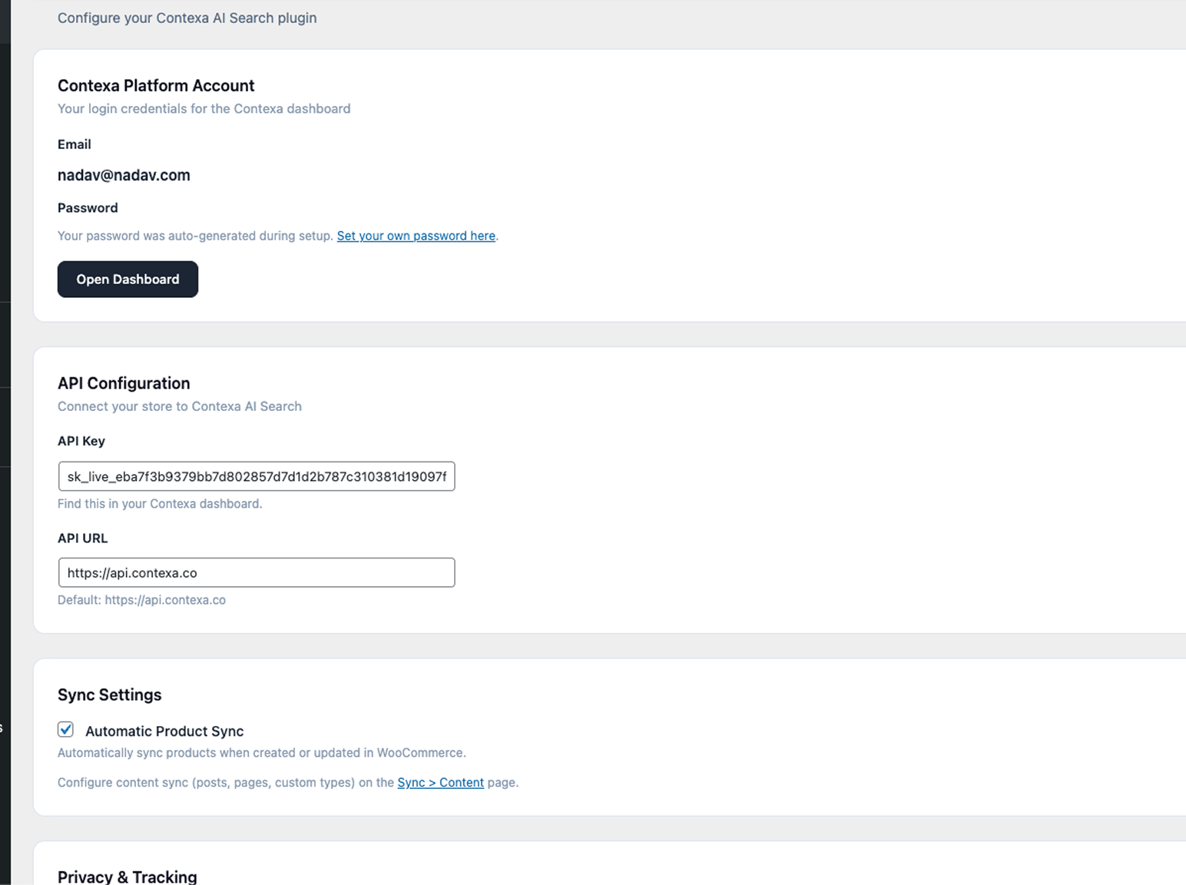The height and width of the screenshot is (885, 1186).
Task: Click the Contexa Platform Account heading
Action: [155, 85]
